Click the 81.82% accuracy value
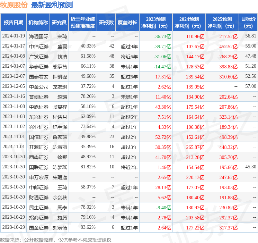Image resolution: width=258 pixels, height=243 pixels. [x=88, y=167]
